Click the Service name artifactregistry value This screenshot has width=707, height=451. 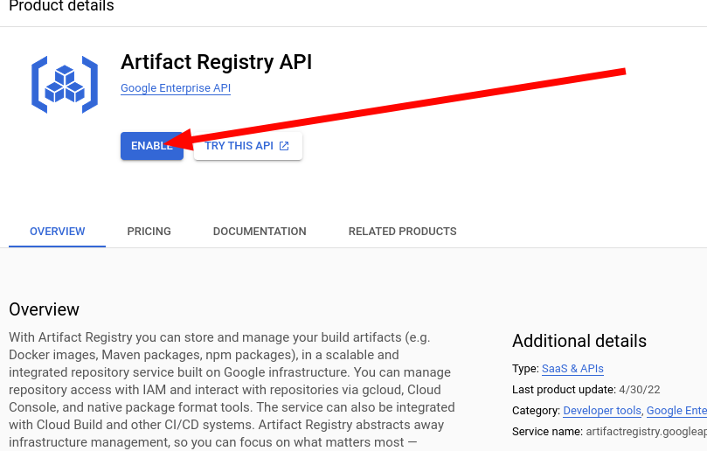pyautogui.click(x=646, y=432)
